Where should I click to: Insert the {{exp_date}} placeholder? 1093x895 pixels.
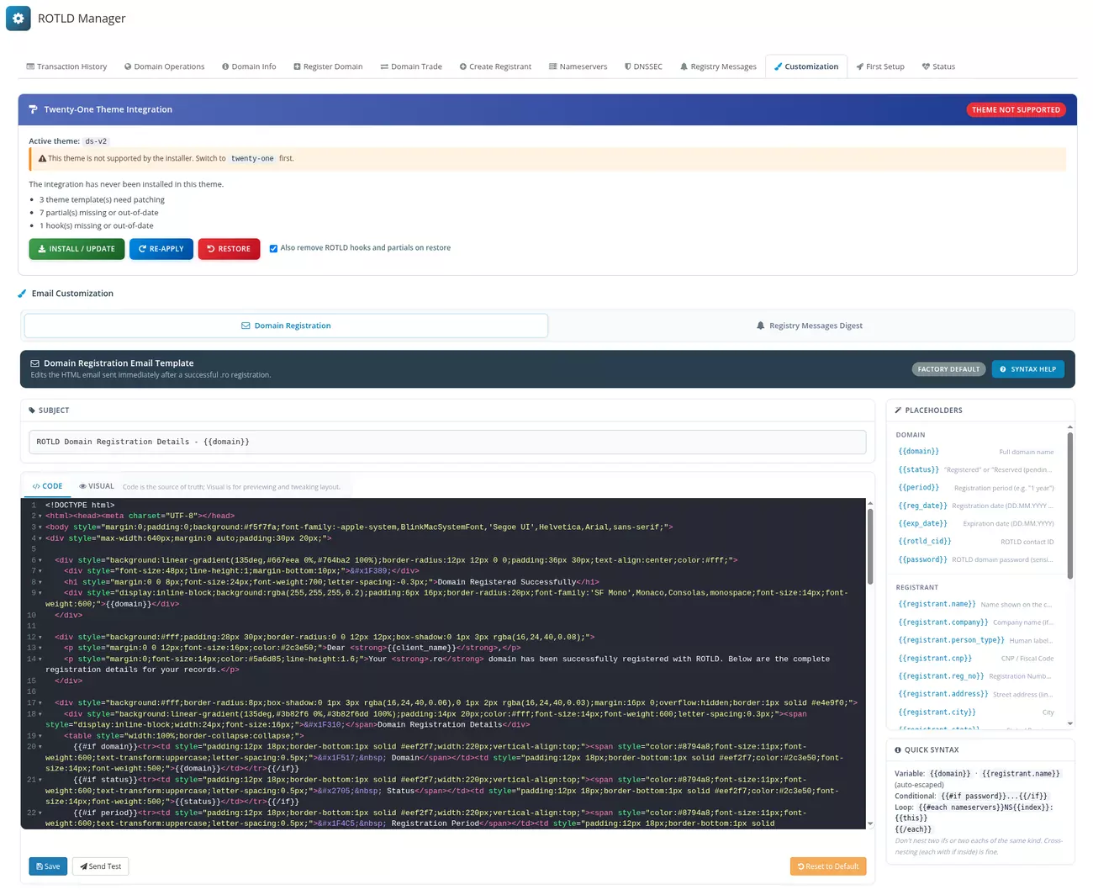(x=922, y=523)
